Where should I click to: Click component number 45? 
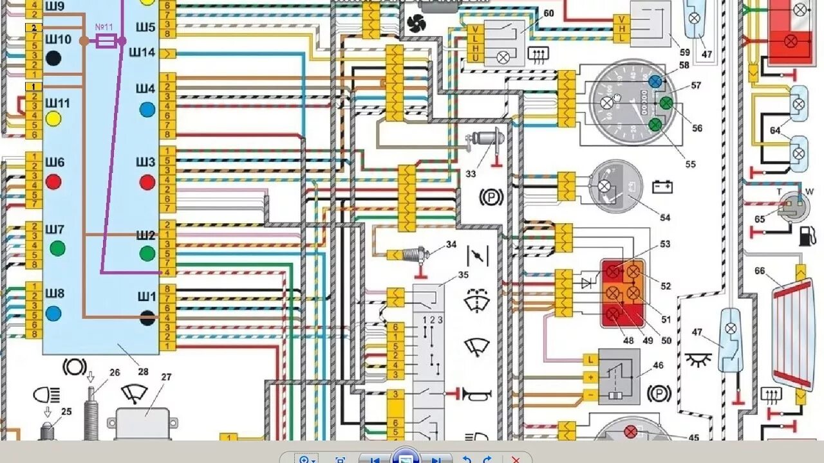click(x=693, y=438)
